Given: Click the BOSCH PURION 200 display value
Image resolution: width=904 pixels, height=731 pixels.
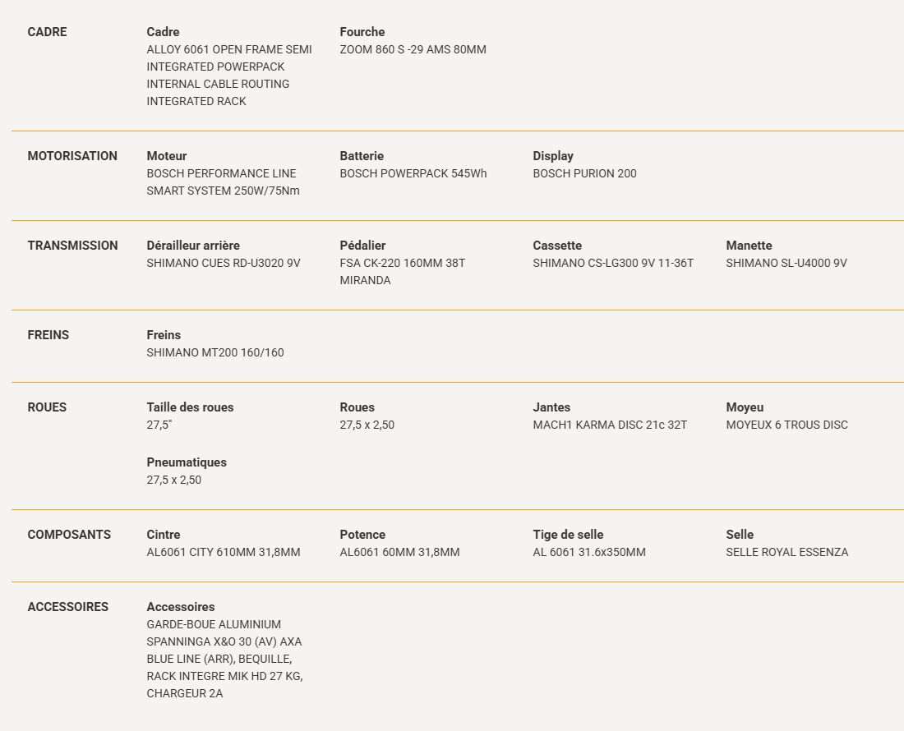Looking at the screenshot, I should [x=584, y=173].
